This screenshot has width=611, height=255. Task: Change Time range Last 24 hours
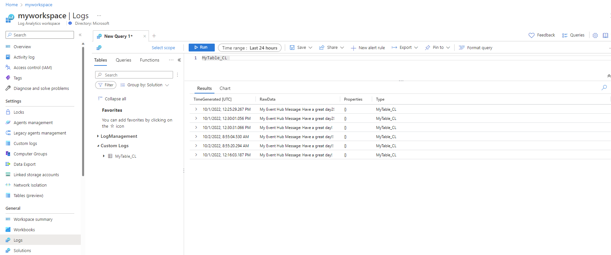click(x=250, y=48)
